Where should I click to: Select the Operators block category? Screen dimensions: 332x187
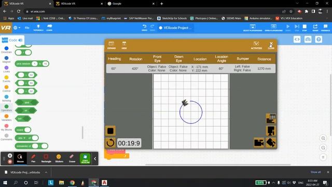pos(6,108)
